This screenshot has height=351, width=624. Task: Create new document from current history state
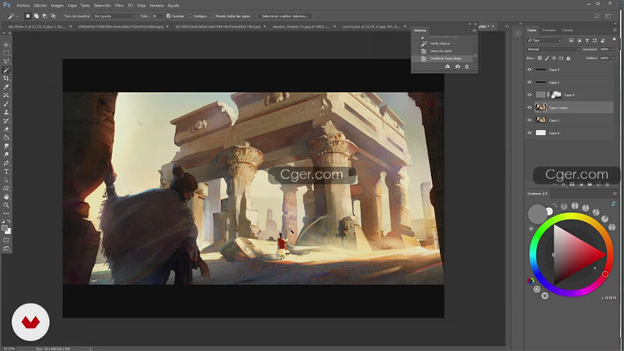[447, 67]
